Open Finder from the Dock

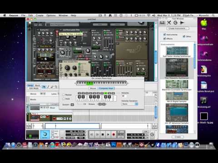coord(8,145)
